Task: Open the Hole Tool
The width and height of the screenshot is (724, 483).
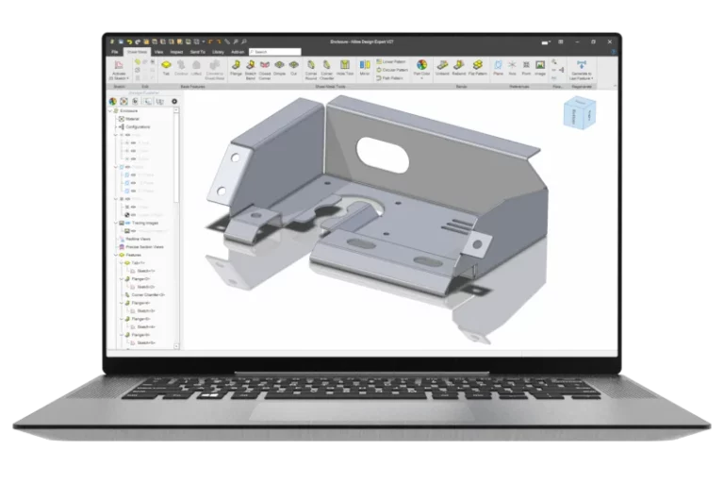Action: point(345,68)
